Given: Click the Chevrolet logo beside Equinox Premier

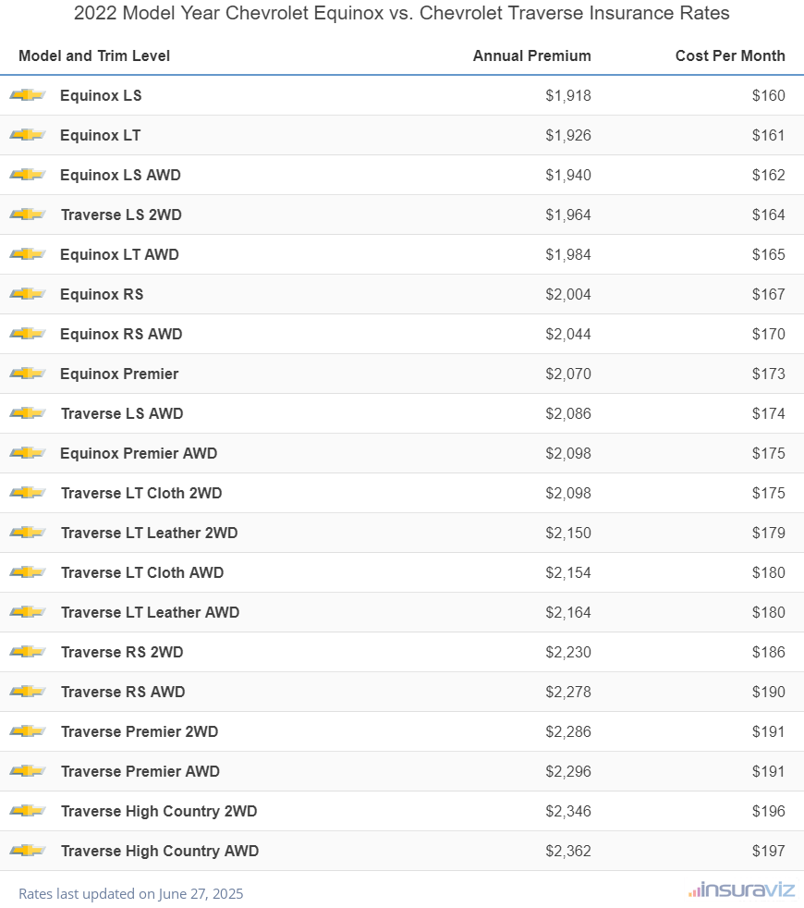Looking at the screenshot, I should coord(27,374).
